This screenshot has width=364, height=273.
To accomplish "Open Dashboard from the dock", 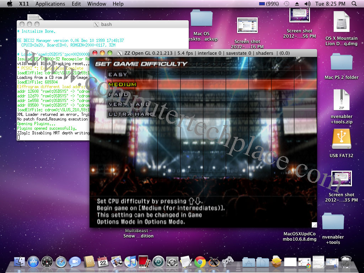I will [x=47, y=262].
